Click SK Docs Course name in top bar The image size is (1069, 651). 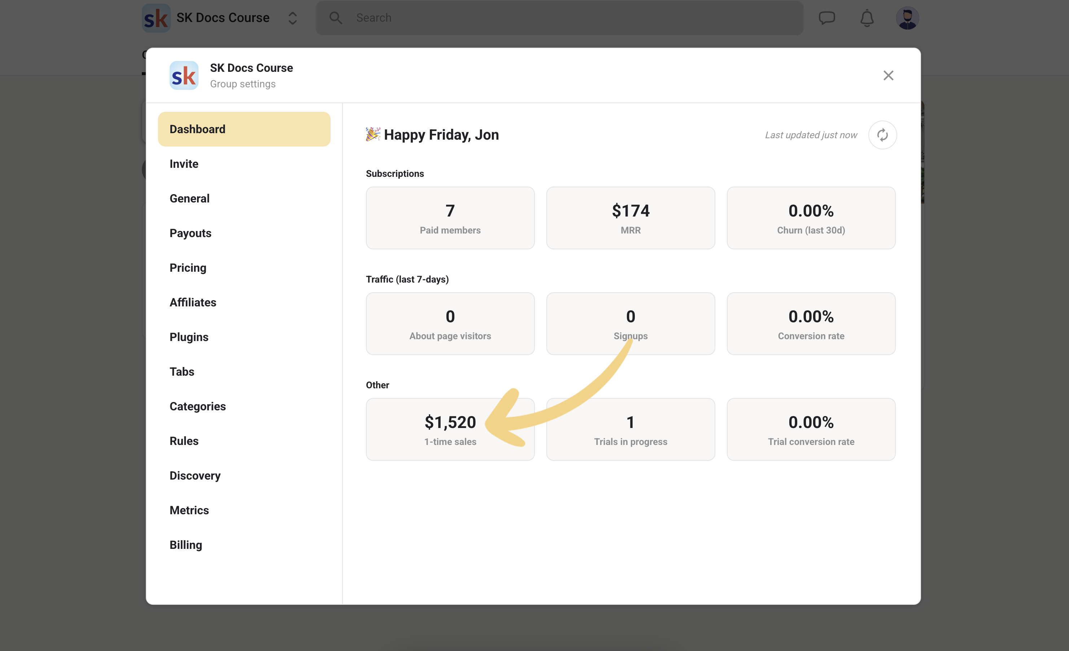click(x=223, y=18)
